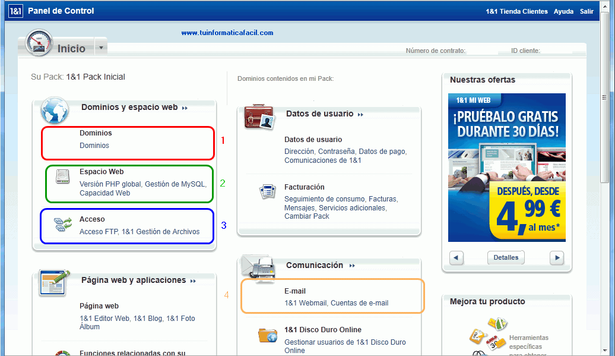Image resolution: width=615 pixels, height=356 pixels.
Task: Open the 1&1 Blog link
Action: point(147,319)
